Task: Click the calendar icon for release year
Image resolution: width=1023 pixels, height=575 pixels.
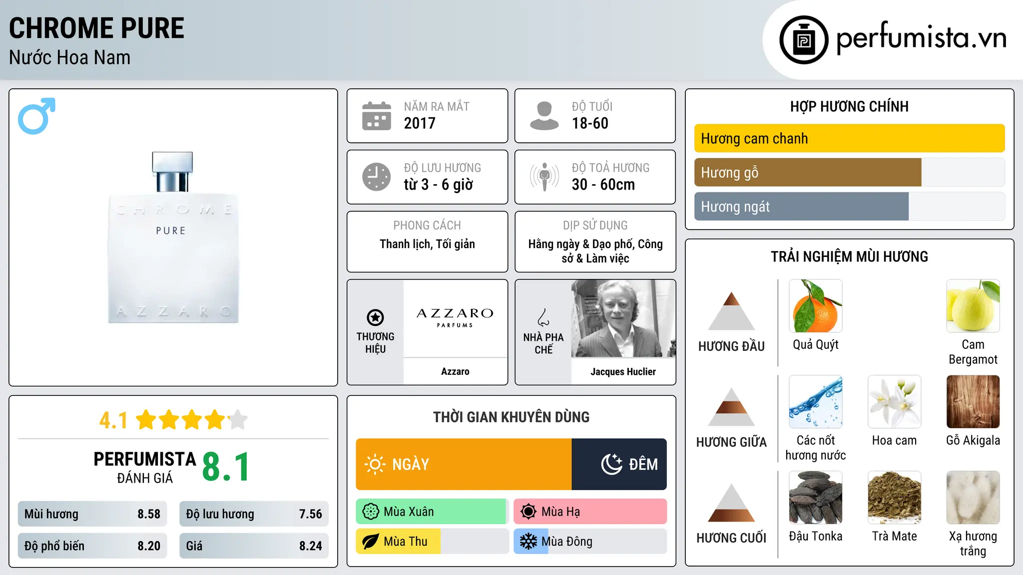Action: [376, 116]
